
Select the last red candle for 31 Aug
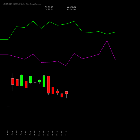[66, 92]
